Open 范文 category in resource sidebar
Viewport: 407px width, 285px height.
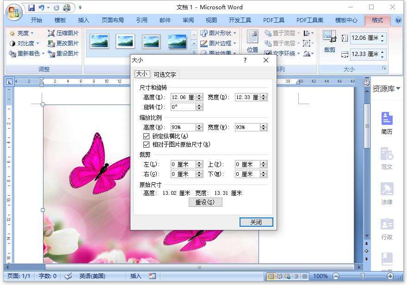tap(387, 158)
